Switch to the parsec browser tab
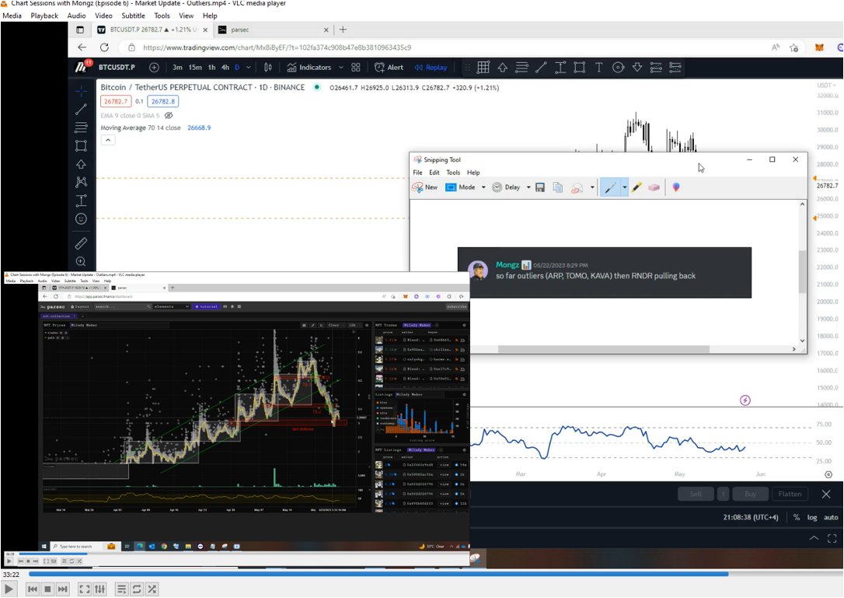This screenshot has height=598, width=844. [x=274, y=30]
